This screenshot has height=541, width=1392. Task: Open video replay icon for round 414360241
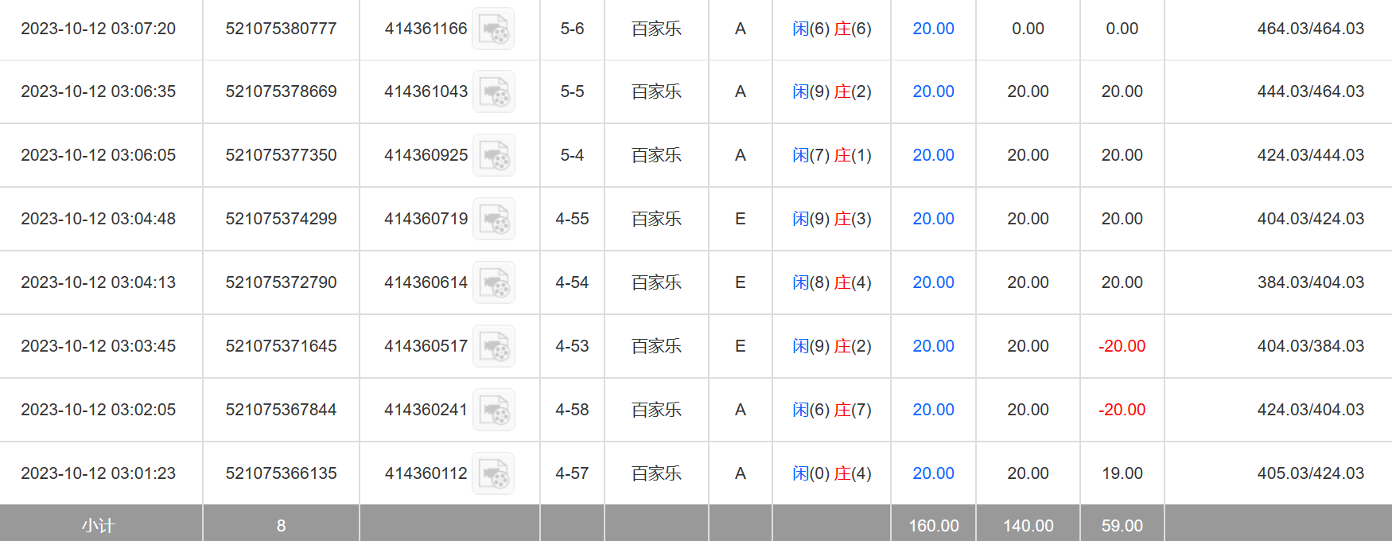(x=493, y=410)
